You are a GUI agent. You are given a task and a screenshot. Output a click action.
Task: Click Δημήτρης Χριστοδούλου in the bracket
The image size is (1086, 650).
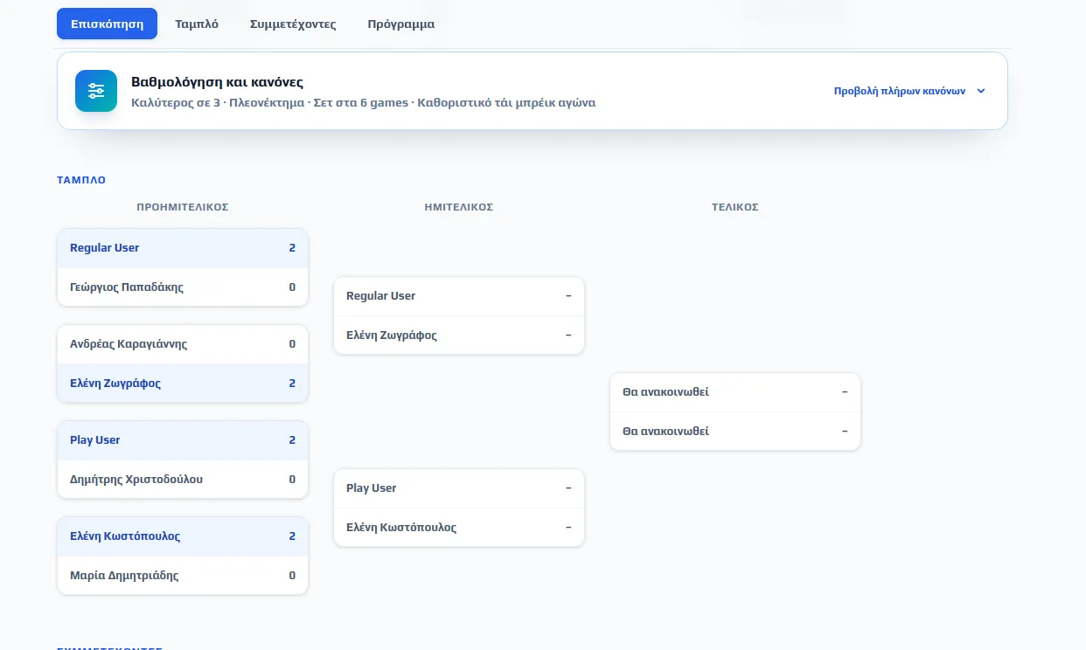point(183,479)
